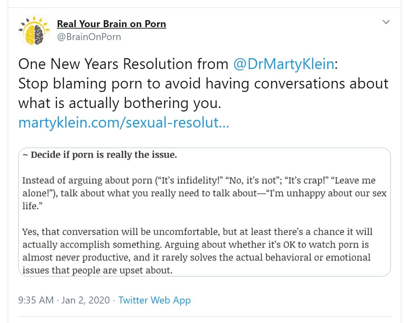
Task: Click the quote "I'm unhappy about our sex"
Action: point(326,193)
